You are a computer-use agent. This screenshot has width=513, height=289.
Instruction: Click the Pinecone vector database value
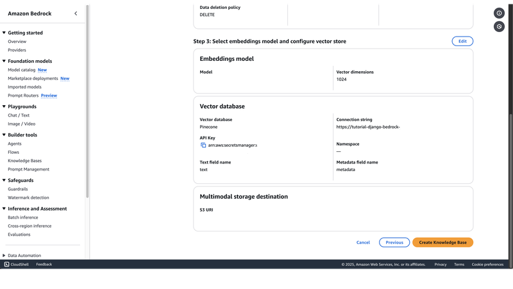click(x=208, y=127)
